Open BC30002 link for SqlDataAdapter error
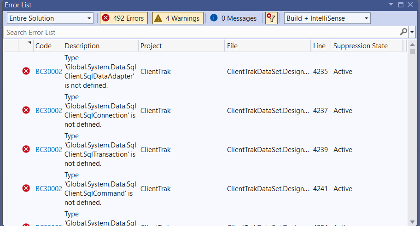Viewport: 420px width, 226px height. point(49,72)
